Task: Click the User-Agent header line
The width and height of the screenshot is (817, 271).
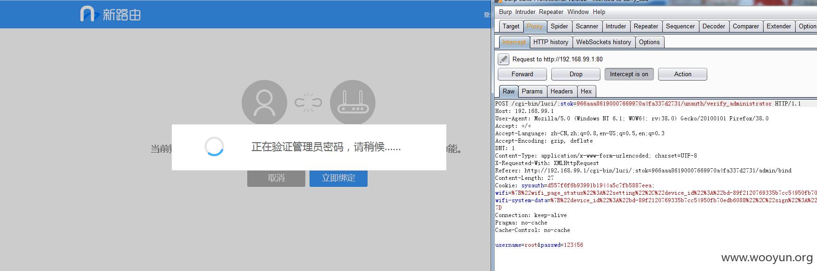Action: 632,119
